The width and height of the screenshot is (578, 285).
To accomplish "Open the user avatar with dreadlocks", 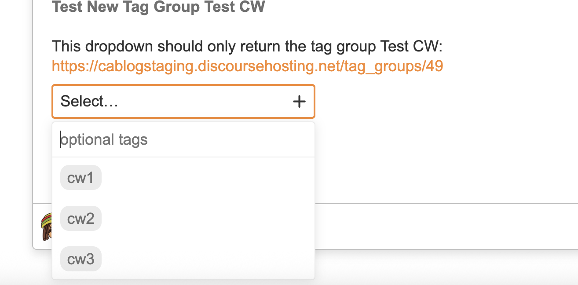I will 47,227.
